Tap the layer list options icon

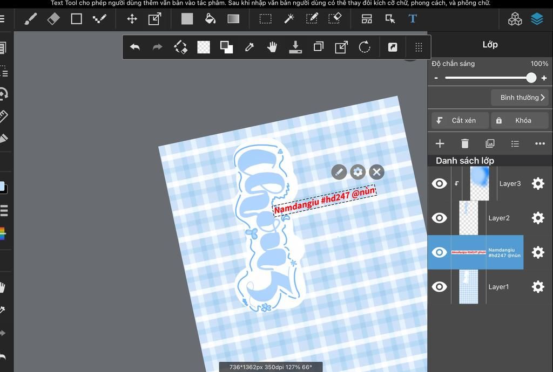point(515,143)
